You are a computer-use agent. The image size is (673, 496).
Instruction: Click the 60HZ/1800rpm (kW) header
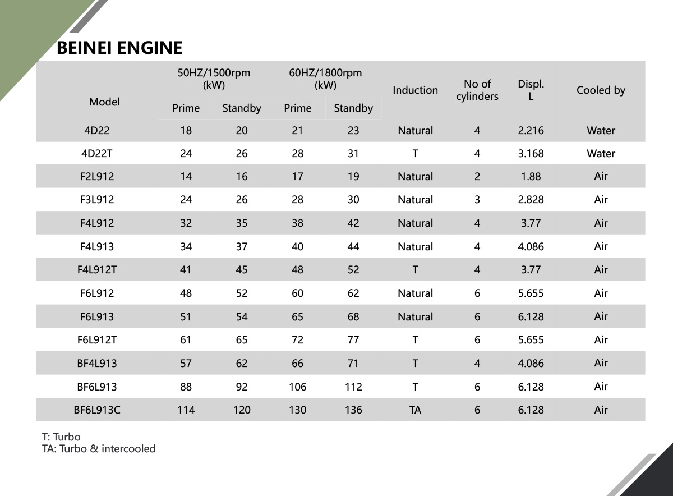click(x=325, y=79)
